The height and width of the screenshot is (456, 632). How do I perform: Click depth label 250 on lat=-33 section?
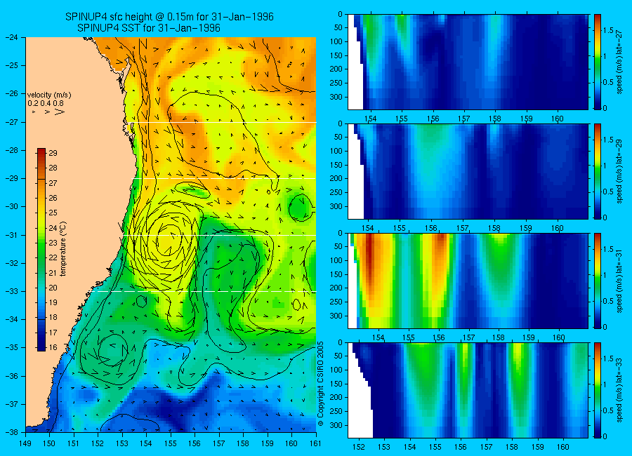pyautogui.click(x=336, y=411)
